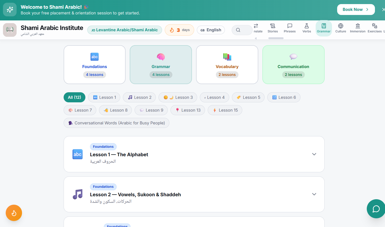The height and width of the screenshot is (227, 385).
Task: Filter by Lesson 9 chip
Action: 151,110
